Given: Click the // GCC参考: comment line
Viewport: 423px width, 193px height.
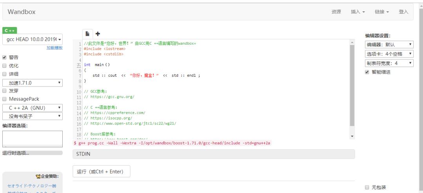Looking at the screenshot, I should [96, 91].
